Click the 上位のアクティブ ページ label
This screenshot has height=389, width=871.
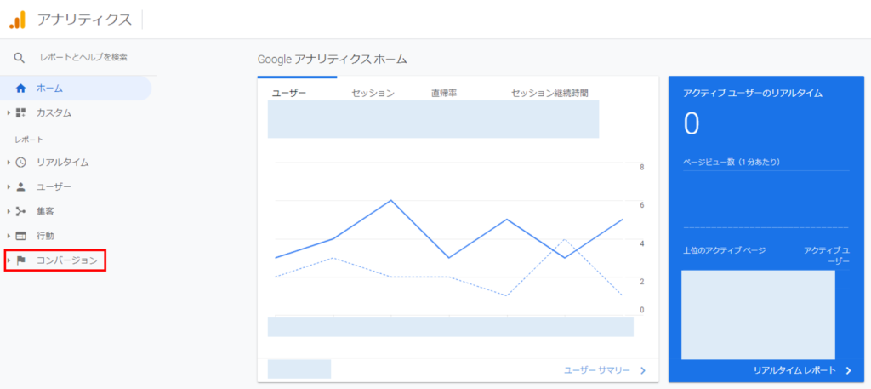(725, 250)
